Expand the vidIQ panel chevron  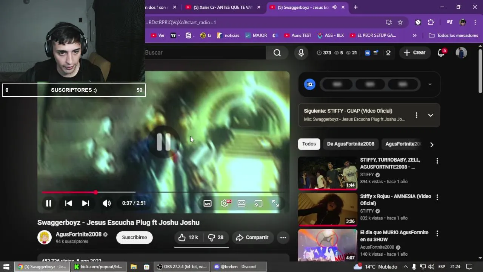(x=430, y=84)
